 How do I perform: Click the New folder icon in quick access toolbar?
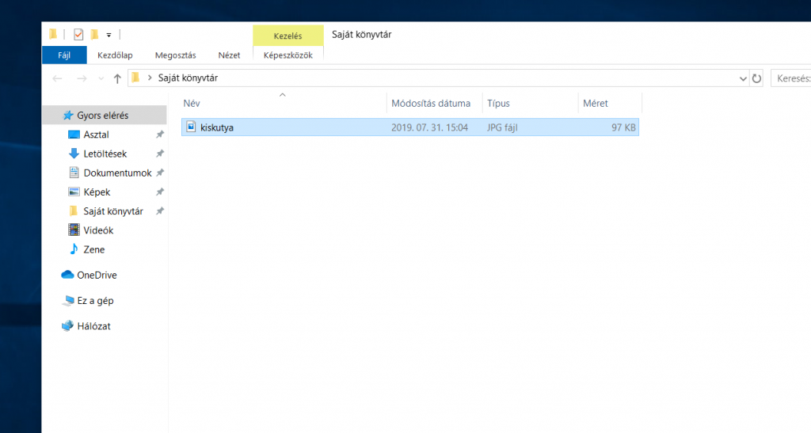tap(94, 34)
